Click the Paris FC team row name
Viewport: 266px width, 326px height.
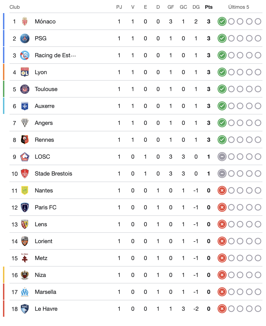point(45,207)
